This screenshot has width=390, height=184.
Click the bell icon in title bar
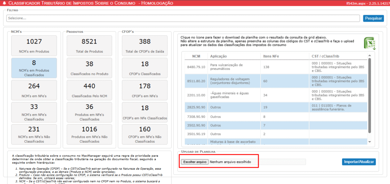coord(4,3)
